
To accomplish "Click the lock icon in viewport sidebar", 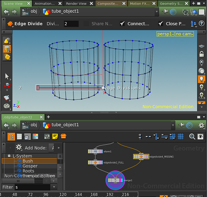I will pyautogui.click(x=202, y=54).
